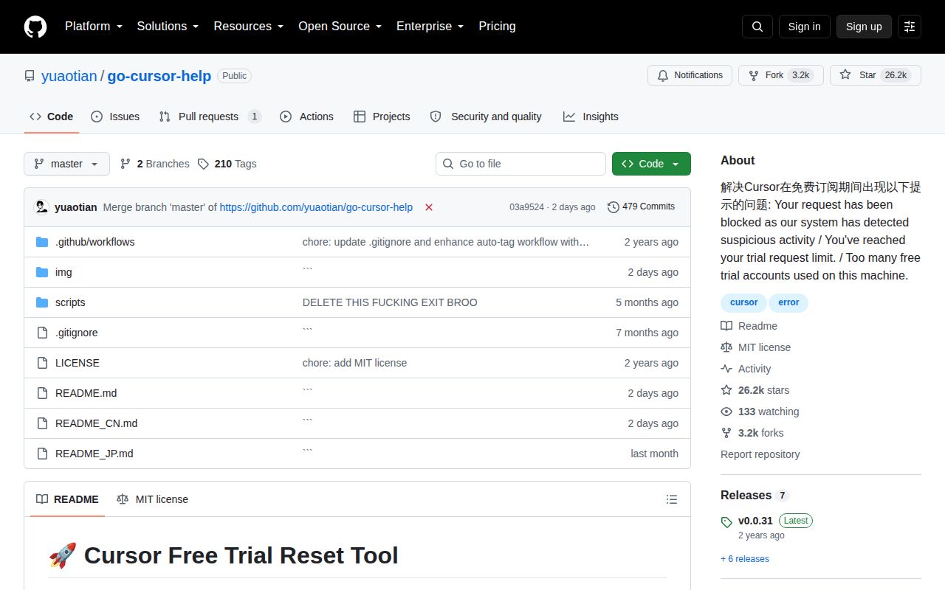
Task: Click the v0.0.31 release tag icon
Action: [726, 522]
